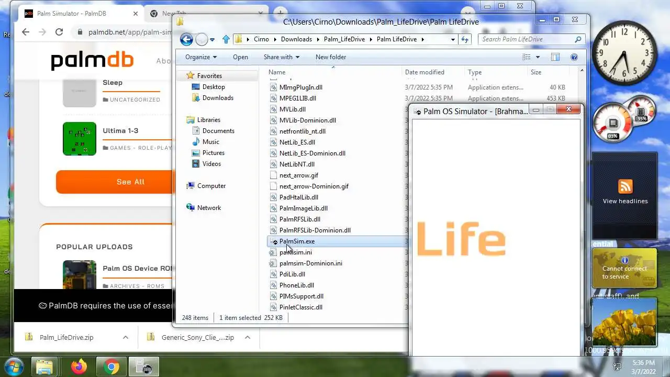Click View headlines on the gadget
Viewport: 670px width, 377px height.
point(625,201)
